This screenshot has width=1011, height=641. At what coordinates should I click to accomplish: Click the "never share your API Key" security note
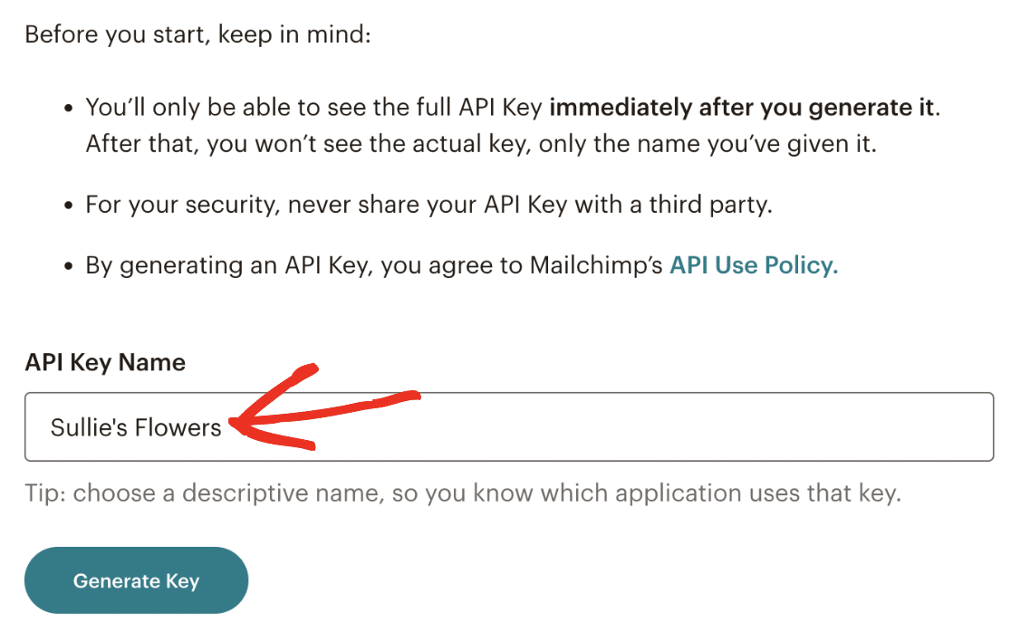[428, 204]
